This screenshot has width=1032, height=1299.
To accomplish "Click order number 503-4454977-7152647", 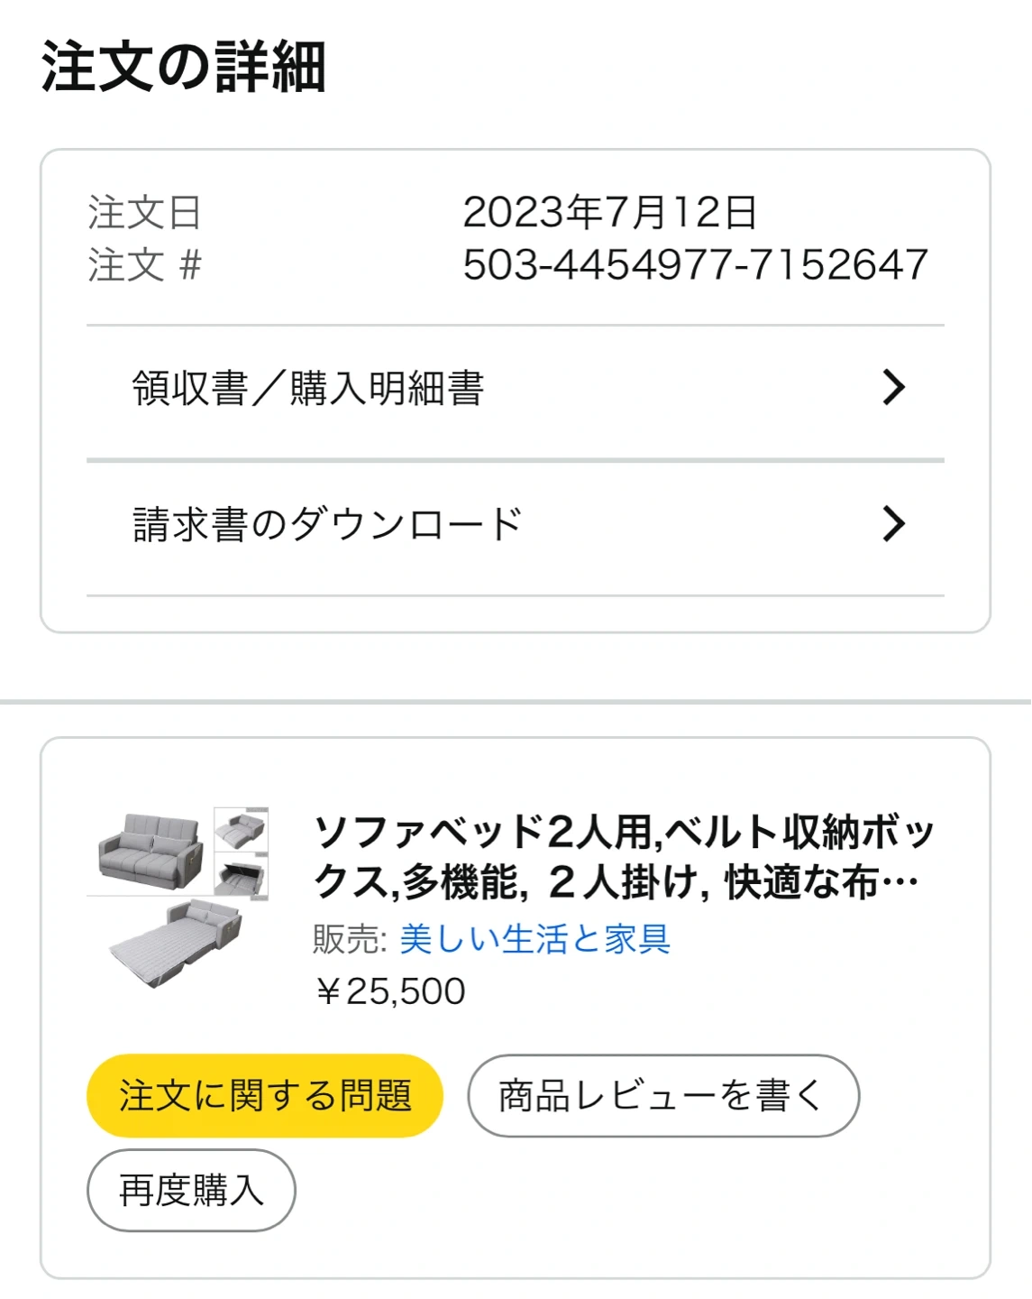I will (695, 265).
